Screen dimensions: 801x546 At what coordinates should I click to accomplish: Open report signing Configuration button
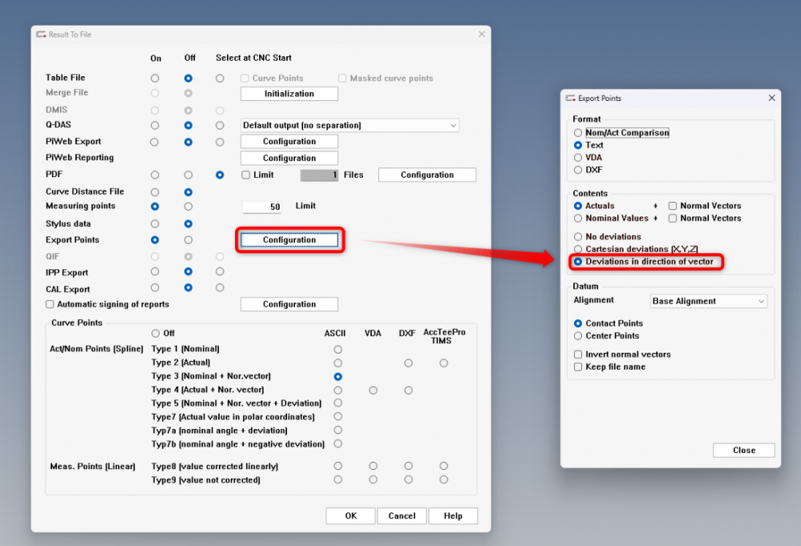coord(289,304)
